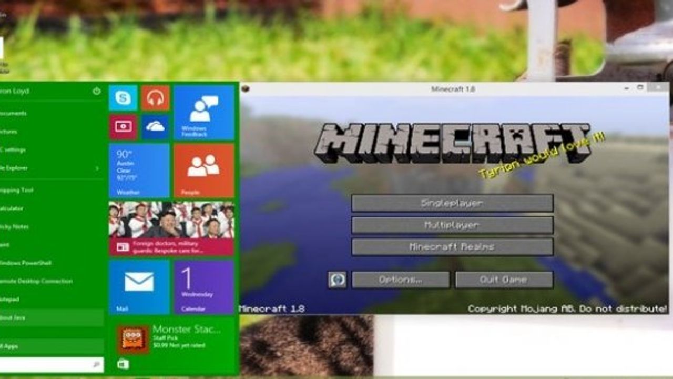Open the Options menu in Minecraft
This screenshot has height=379, width=673.
[x=401, y=280]
